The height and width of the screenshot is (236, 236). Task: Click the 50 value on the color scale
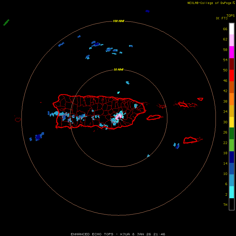click(225, 70)
